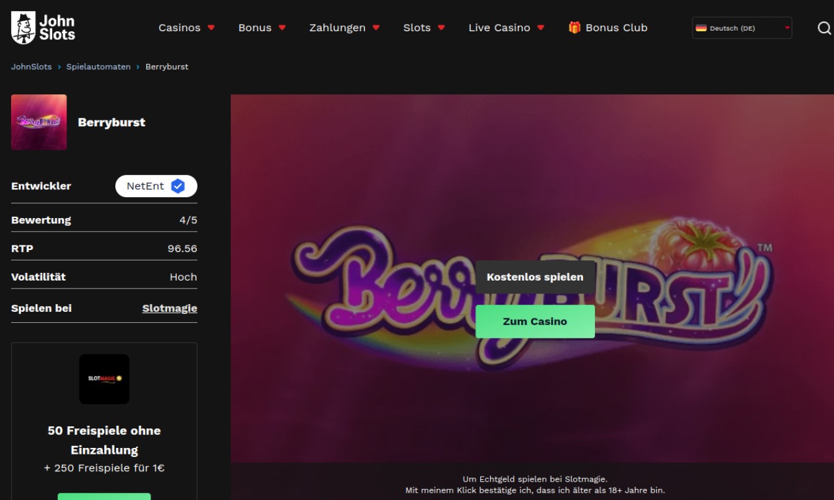Click the Berryburst game thumbnail
The image size is (834, 500).
(39, 122)
